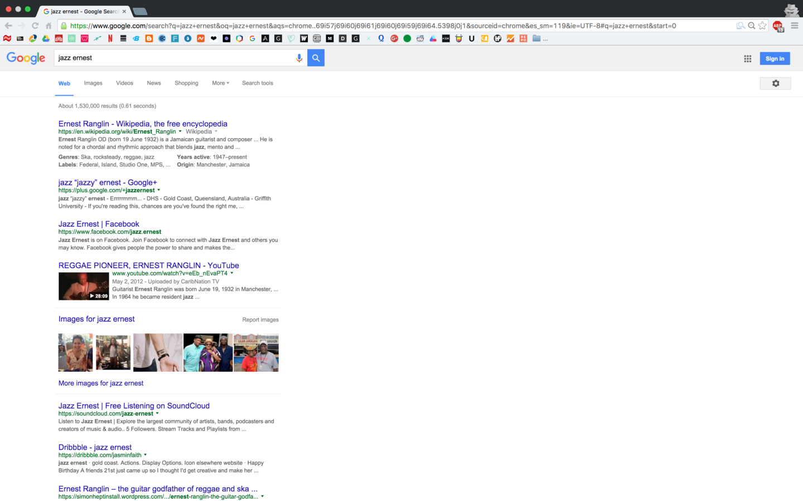This screenshot has height=501, width=803.
Task: Bookmark this page with the star icon
Action: click(x=762, y=26)
